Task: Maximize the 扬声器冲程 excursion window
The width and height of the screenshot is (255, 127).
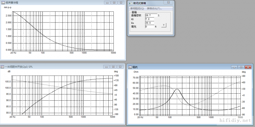Action: coord(113,3)
